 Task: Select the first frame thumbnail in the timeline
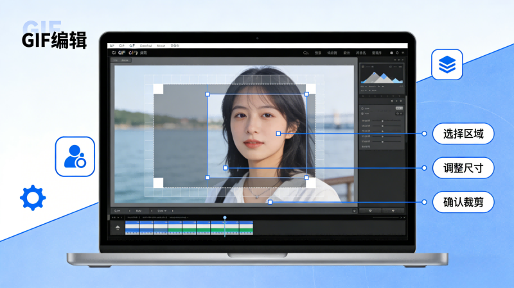[x=132, y=227]
